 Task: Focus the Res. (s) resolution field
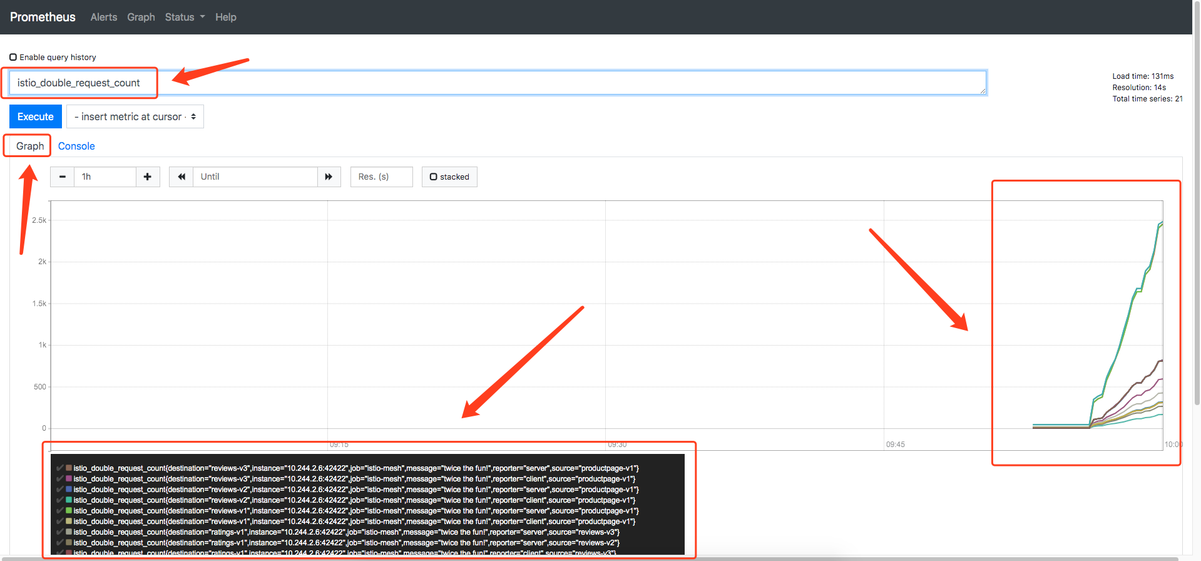click(x=381, y=177)
